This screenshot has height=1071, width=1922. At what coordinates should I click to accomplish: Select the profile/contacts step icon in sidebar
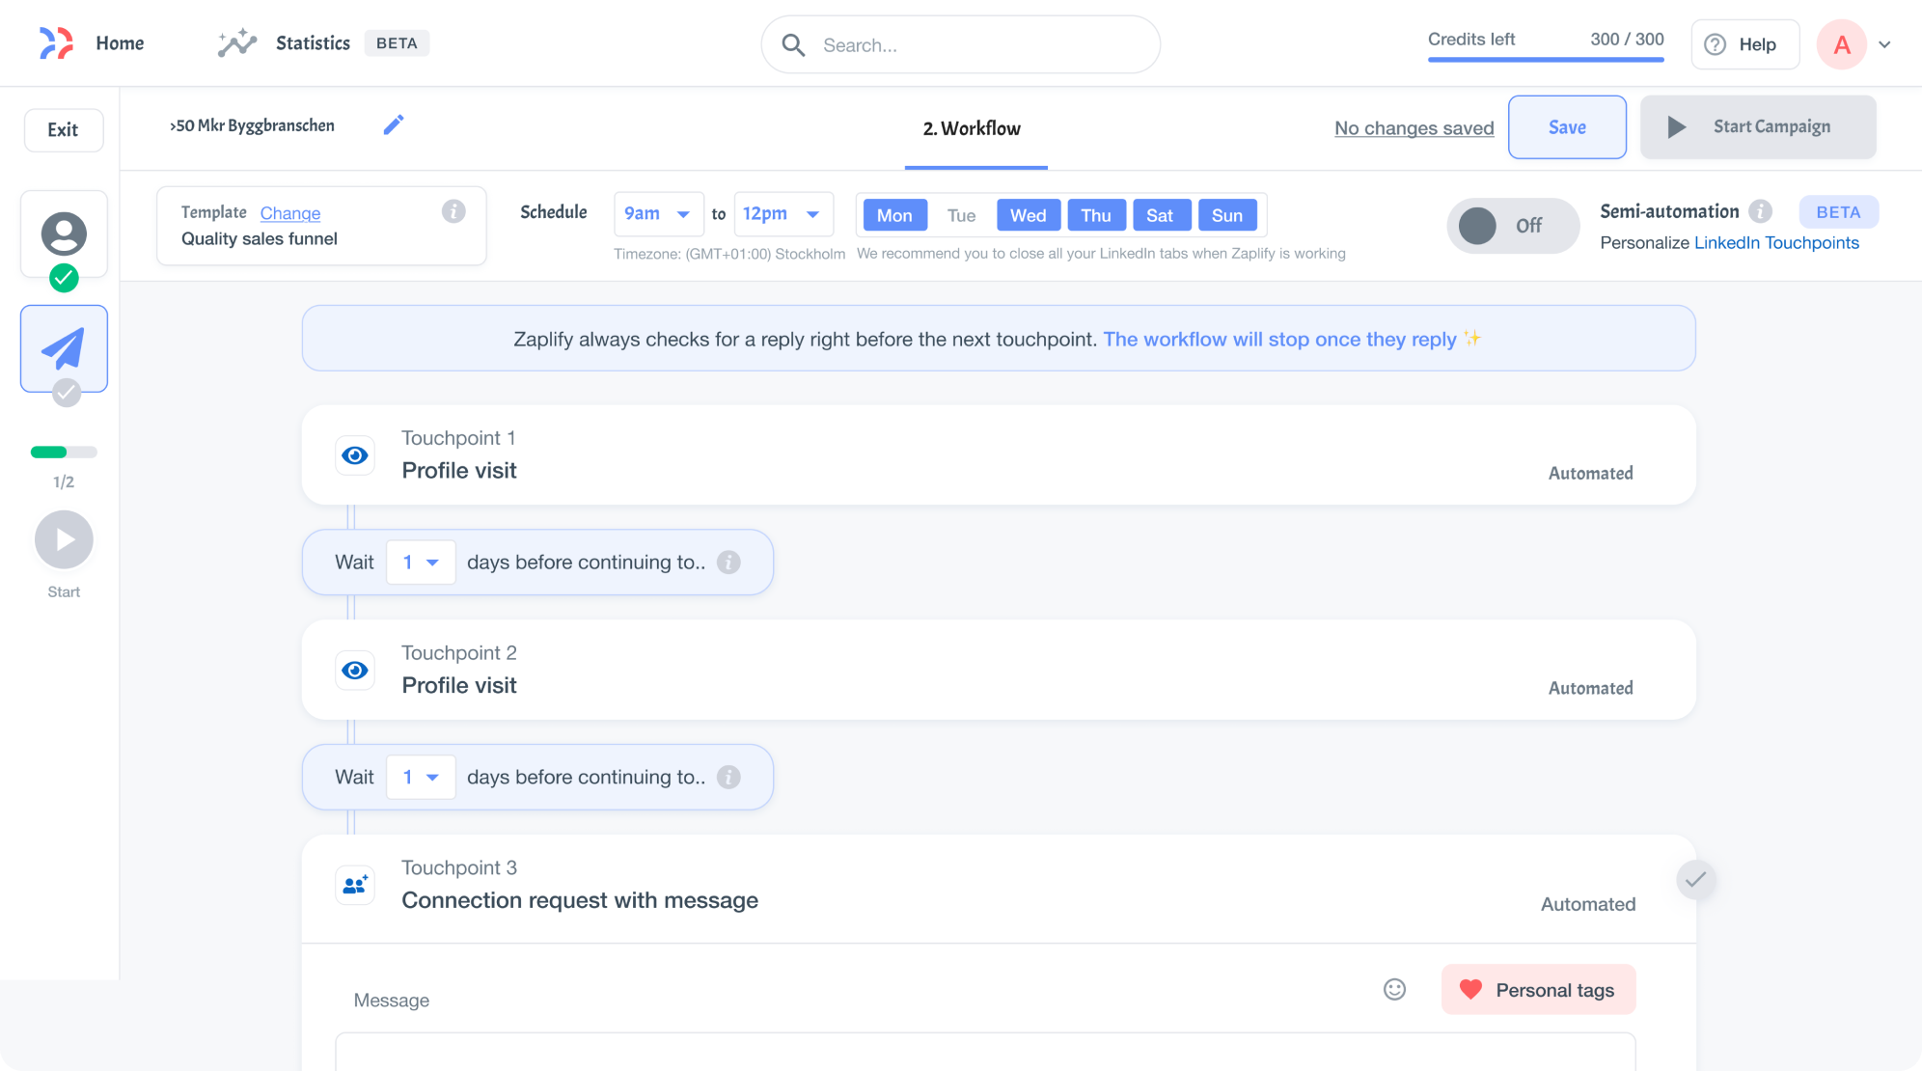click(x=64, y=233)
